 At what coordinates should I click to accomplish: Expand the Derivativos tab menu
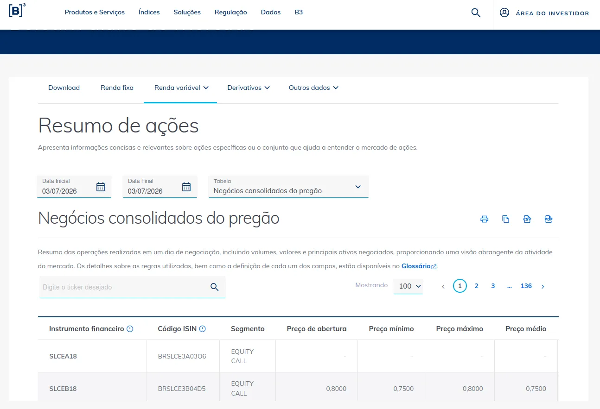(x=249, y=88)
